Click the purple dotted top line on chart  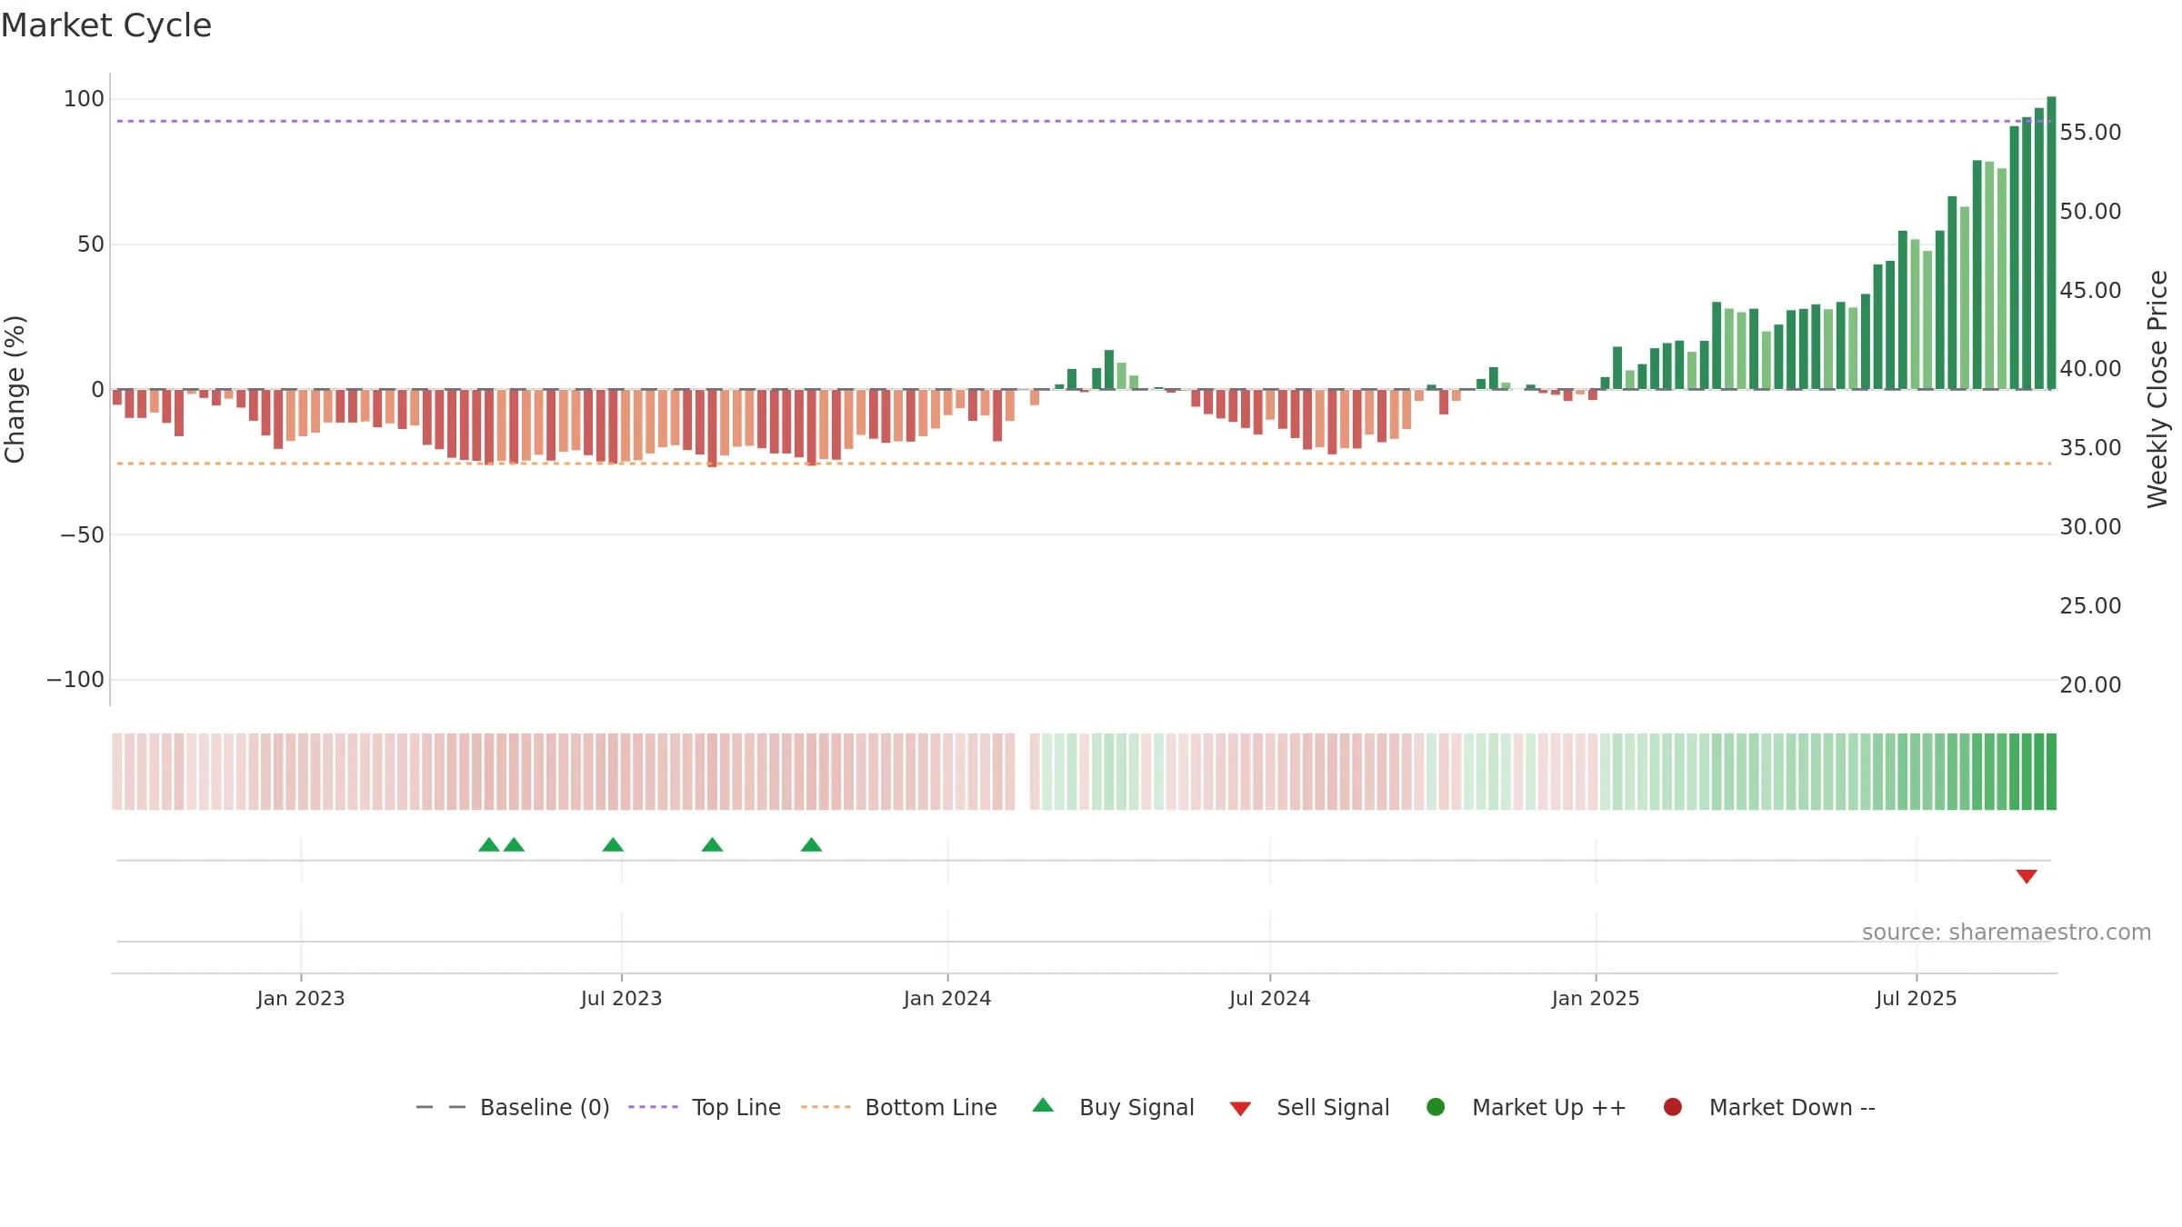(x=1084, y=121)
